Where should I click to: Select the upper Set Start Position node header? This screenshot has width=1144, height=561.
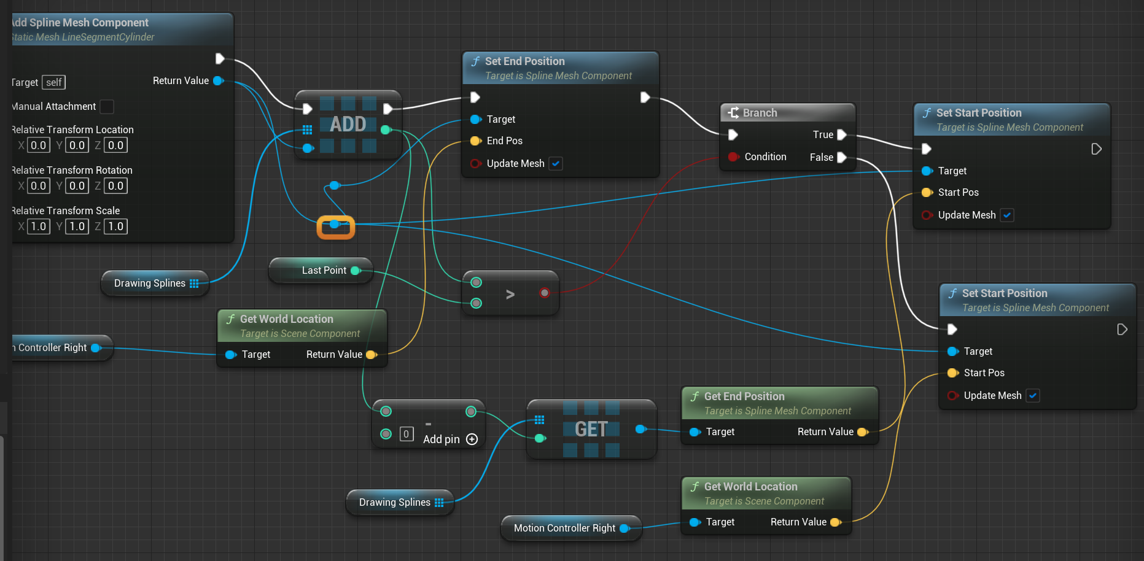coord(1012,120)
